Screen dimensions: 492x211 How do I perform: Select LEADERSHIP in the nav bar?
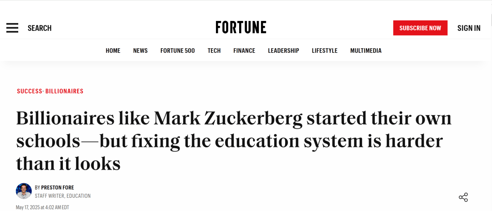coord(283,50)
